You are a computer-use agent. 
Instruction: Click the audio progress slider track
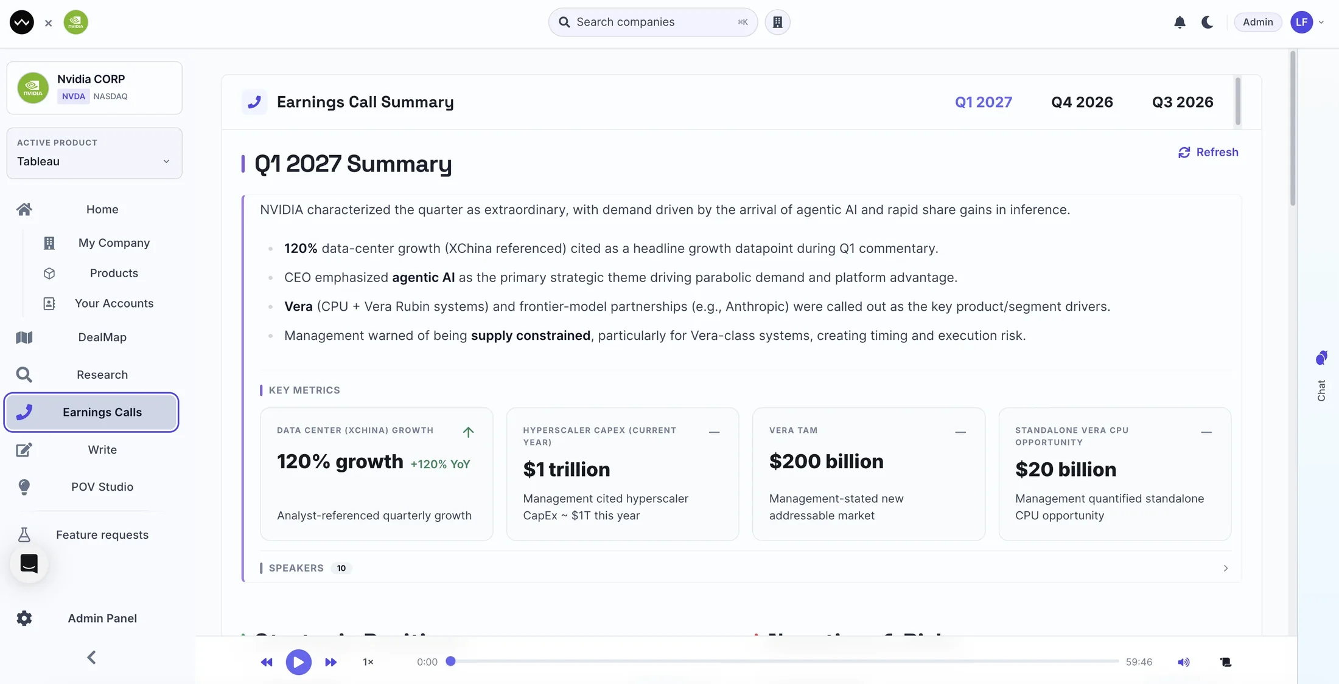pyautogui.click(x=785, y=662)
